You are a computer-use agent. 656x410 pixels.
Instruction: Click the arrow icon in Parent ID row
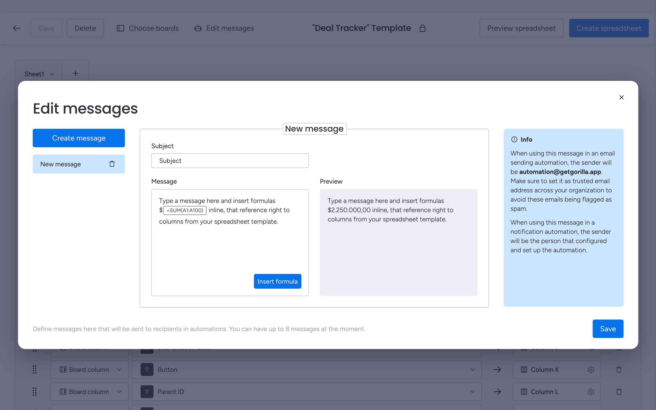[x=497, y=392]
